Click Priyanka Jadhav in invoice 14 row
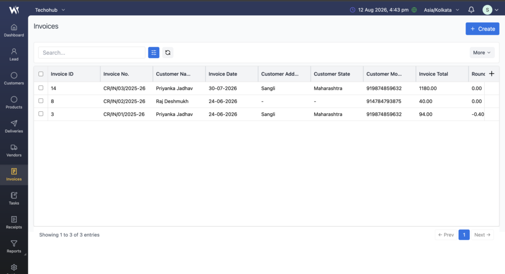The image size is (505, 274). [x=174, y=88]
